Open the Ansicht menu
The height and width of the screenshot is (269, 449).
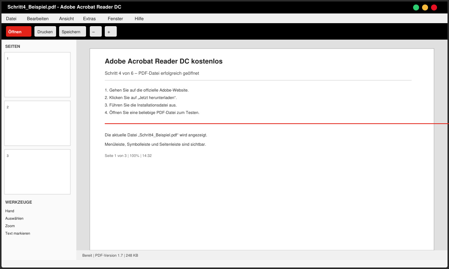point(67,19)
